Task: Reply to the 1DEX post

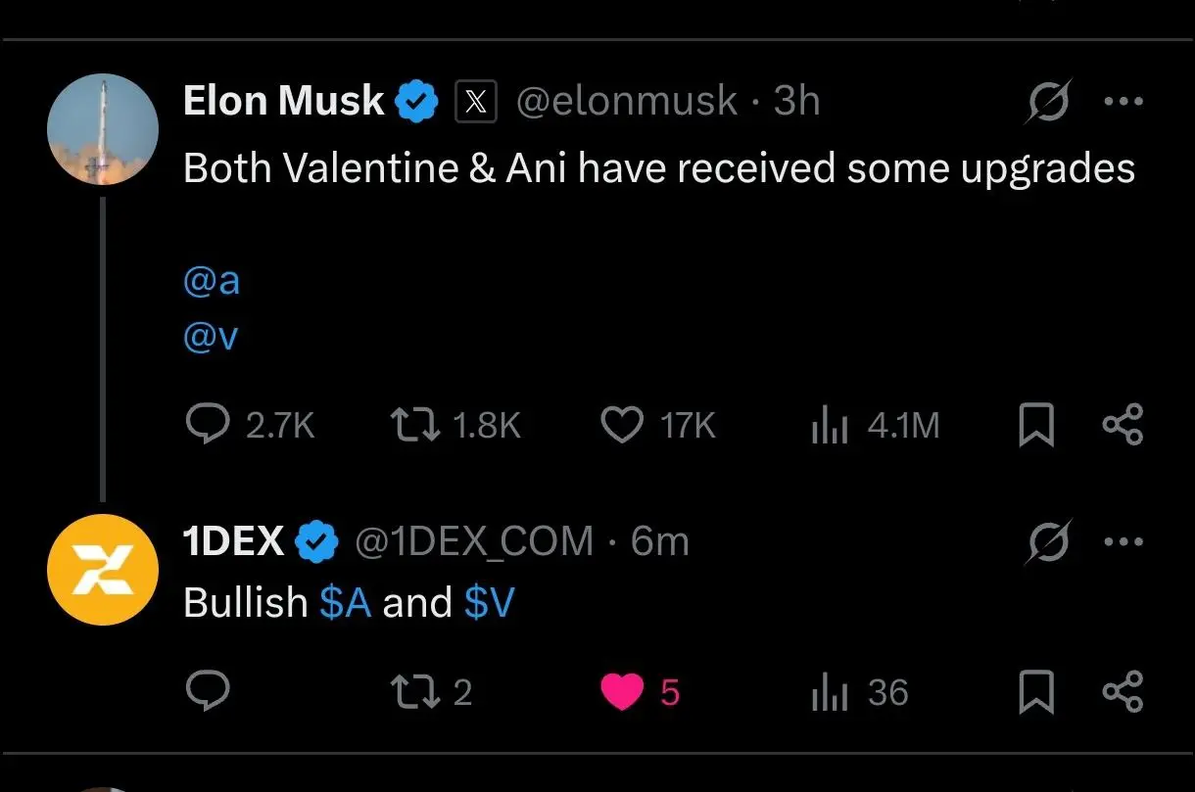Action: click(x=207, y=692)
